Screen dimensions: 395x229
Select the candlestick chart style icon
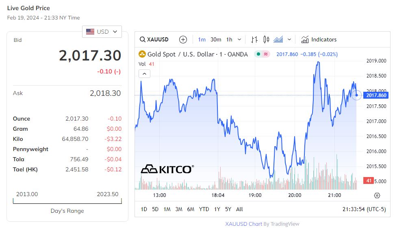[266, 39]
